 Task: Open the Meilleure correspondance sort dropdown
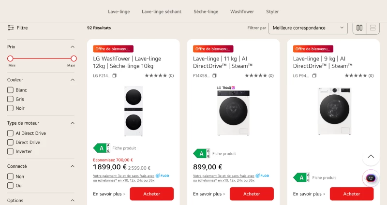point(308,28)
